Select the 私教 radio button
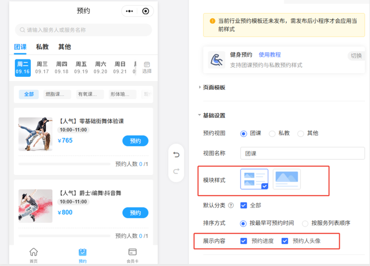The width and height of the screenshot is (370, 266). click(x=272, y=133)
